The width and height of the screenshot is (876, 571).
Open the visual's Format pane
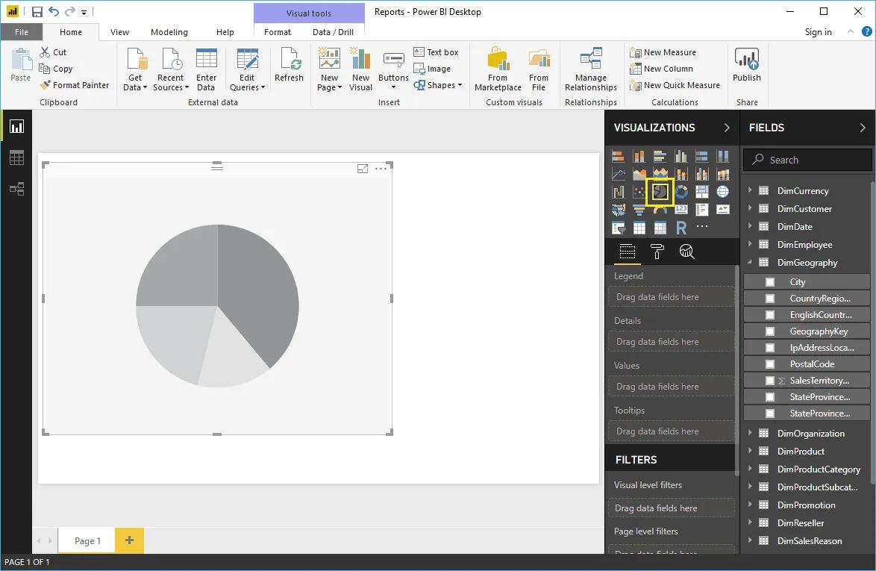(657, 252)
